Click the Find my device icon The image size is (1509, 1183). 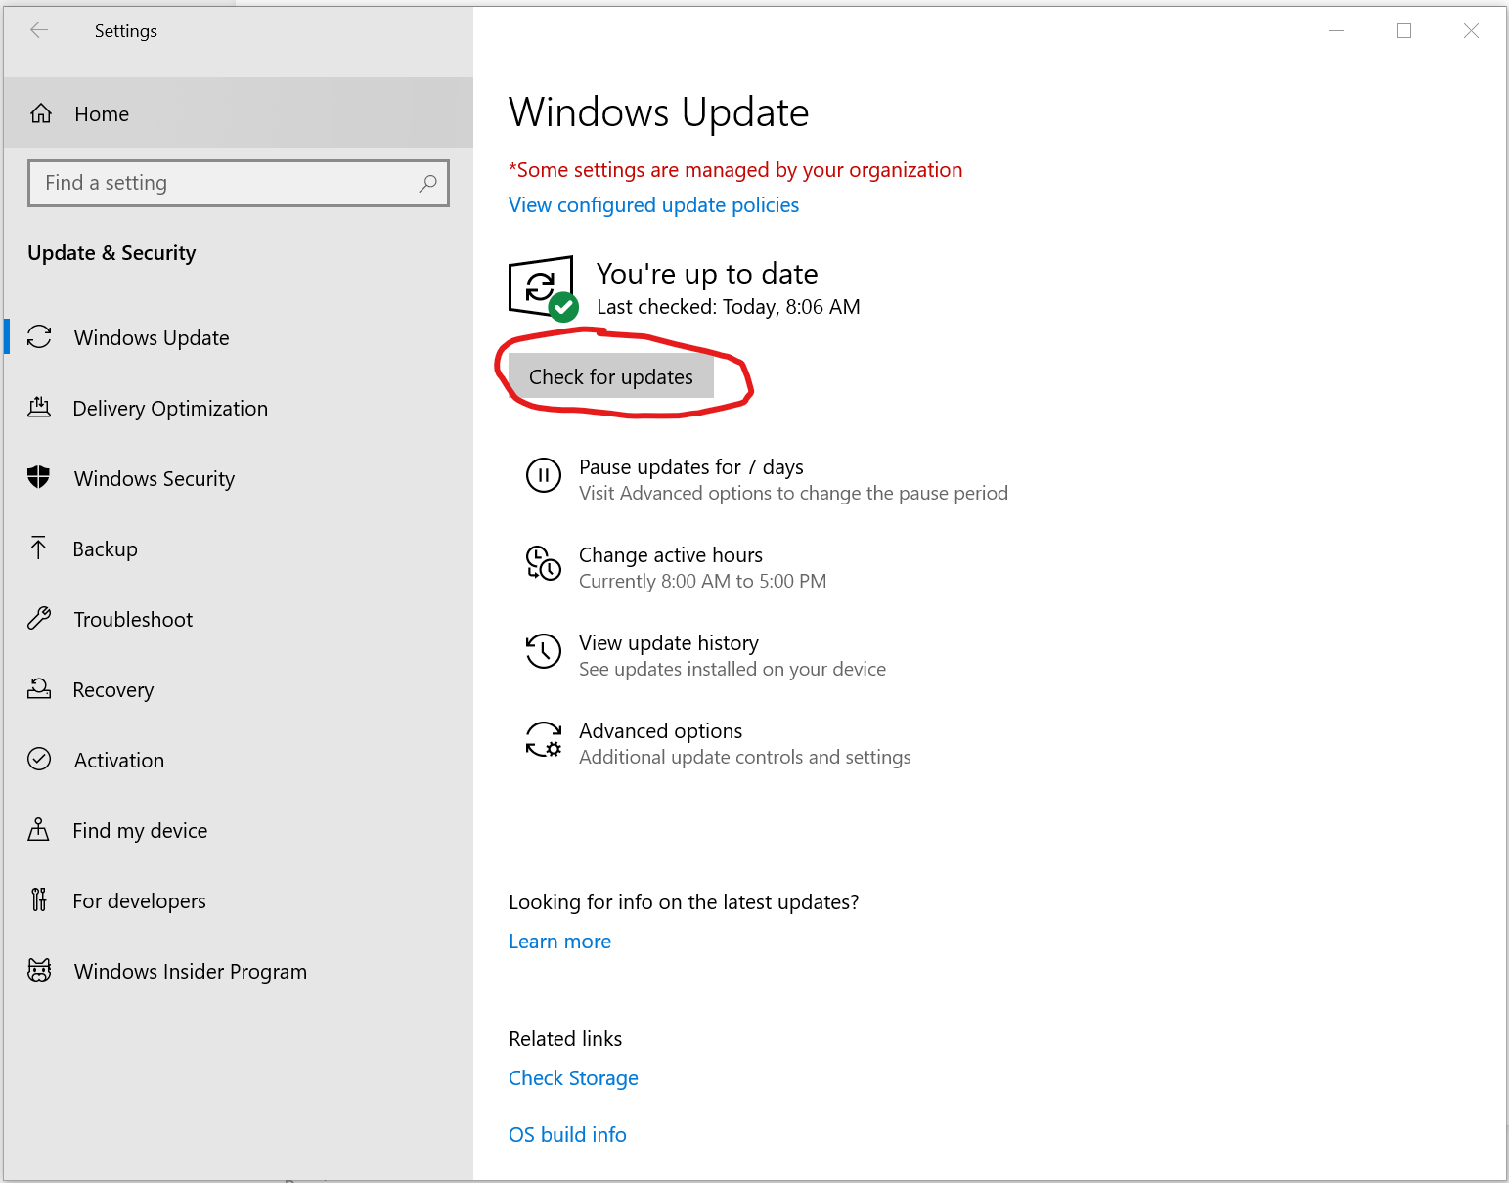[x=39, y=830]
